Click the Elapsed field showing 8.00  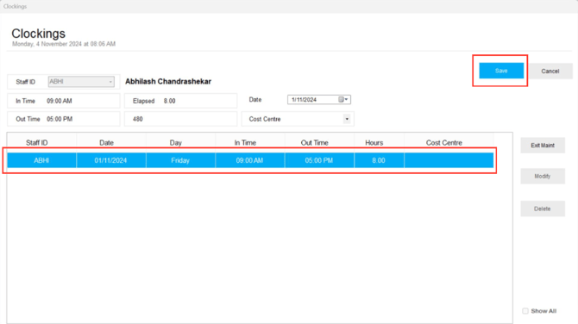[180, 101]
